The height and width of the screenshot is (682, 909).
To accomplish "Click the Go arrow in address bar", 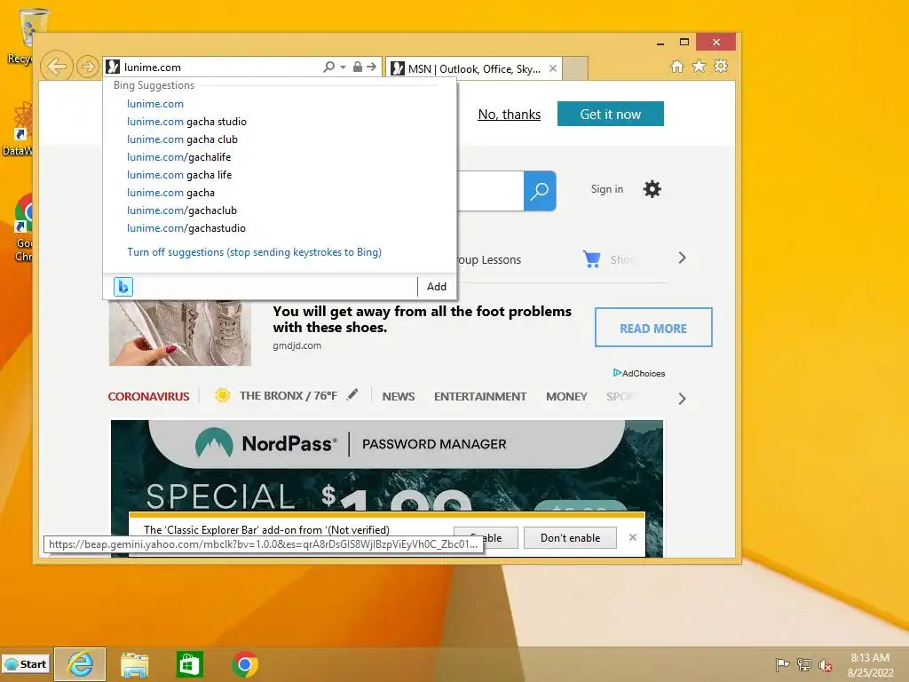I will [x=372, y=67].
